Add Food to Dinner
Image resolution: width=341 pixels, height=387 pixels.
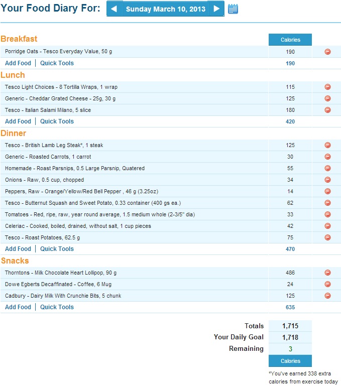(x=18, y=249)
